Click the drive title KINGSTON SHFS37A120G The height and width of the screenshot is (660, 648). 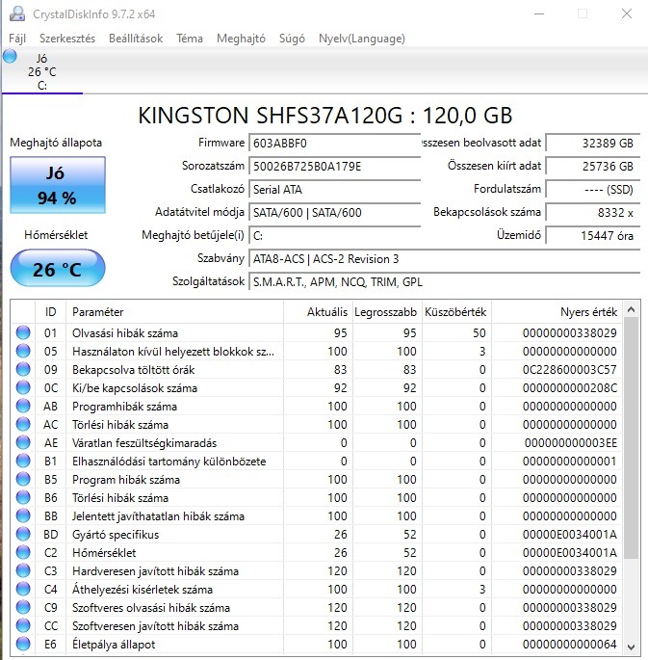pos(325,116)
